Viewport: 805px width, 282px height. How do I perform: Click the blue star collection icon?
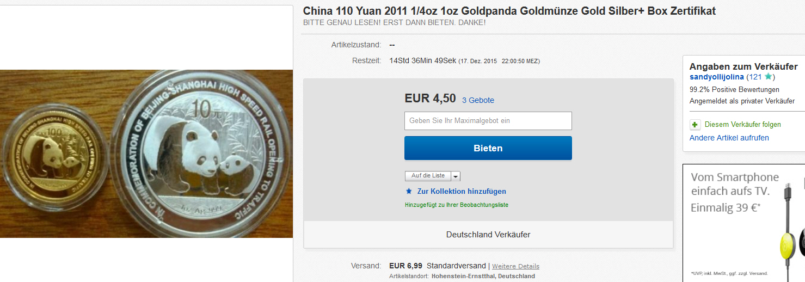(409, 191)
